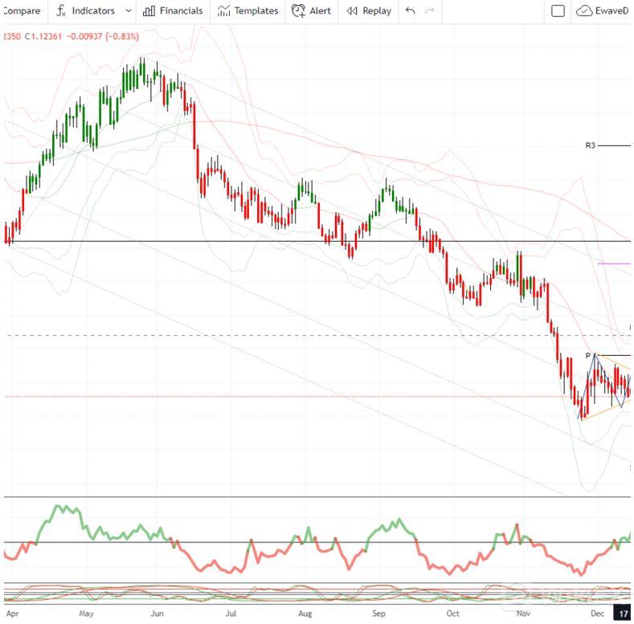Click the Sep label on time axis

click(x=378, y=614)
